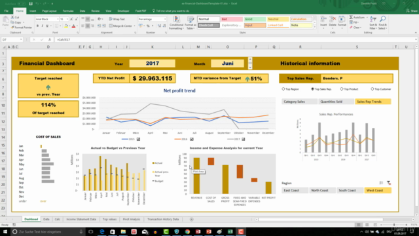The height and width of the screenshot is (236, 419).
Task: Click the Sales Rep Trends button
Action: click(373, 102)
